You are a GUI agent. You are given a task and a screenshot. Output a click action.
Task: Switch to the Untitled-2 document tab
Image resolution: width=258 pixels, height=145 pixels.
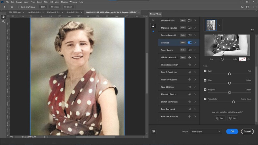[54, 12]
